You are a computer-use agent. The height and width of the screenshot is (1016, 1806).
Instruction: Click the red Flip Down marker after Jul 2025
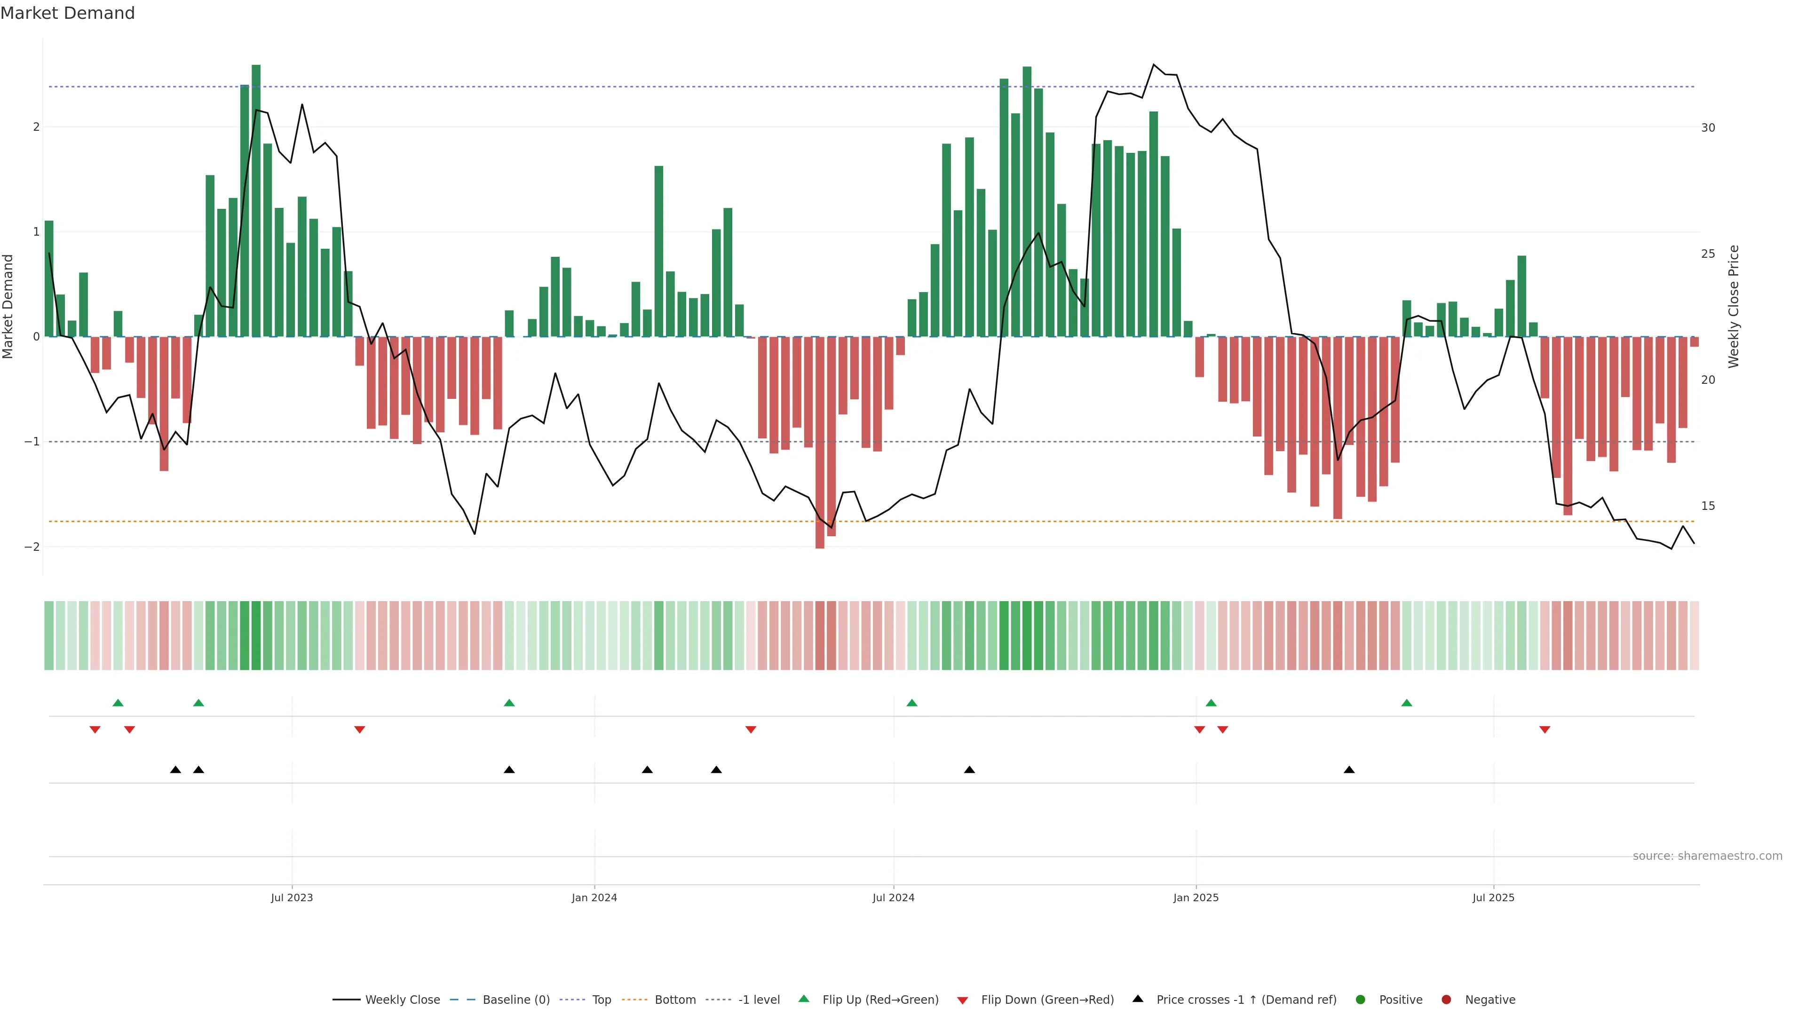[1545, 730]
